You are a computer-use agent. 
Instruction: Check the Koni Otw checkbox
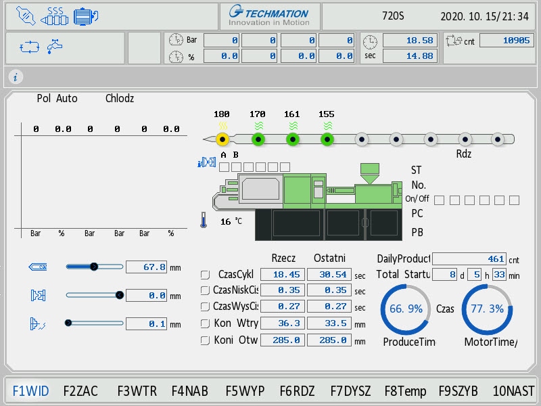click(206, 340)
